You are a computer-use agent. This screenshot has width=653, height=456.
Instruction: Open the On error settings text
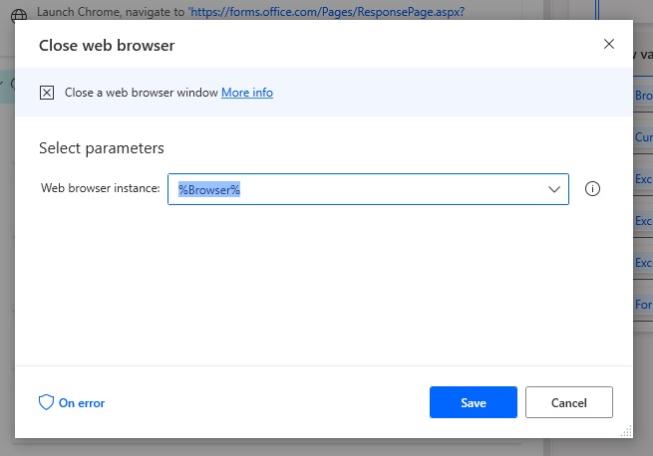point(82,403)
